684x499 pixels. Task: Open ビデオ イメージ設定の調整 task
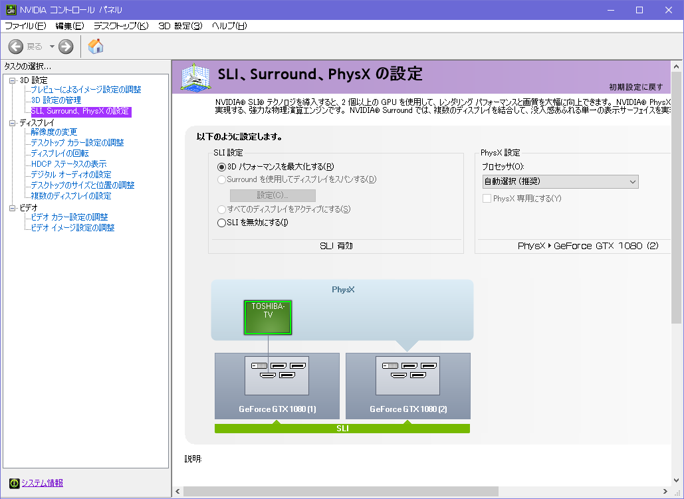73,228
